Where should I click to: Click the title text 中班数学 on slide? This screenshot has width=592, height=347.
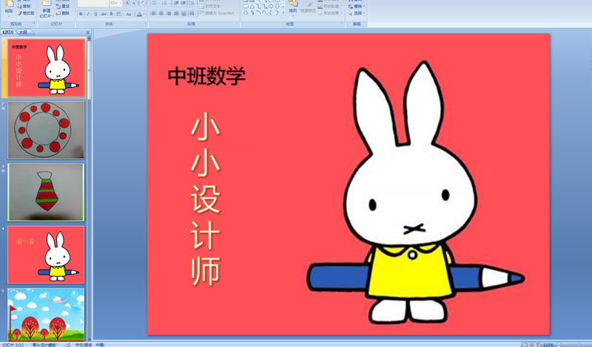206,76
